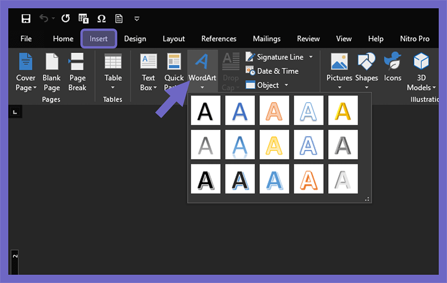Image resolution: width=447 pixels, height=283 pixels.
Task: Click the Help tab
Action: click(375, 39)
